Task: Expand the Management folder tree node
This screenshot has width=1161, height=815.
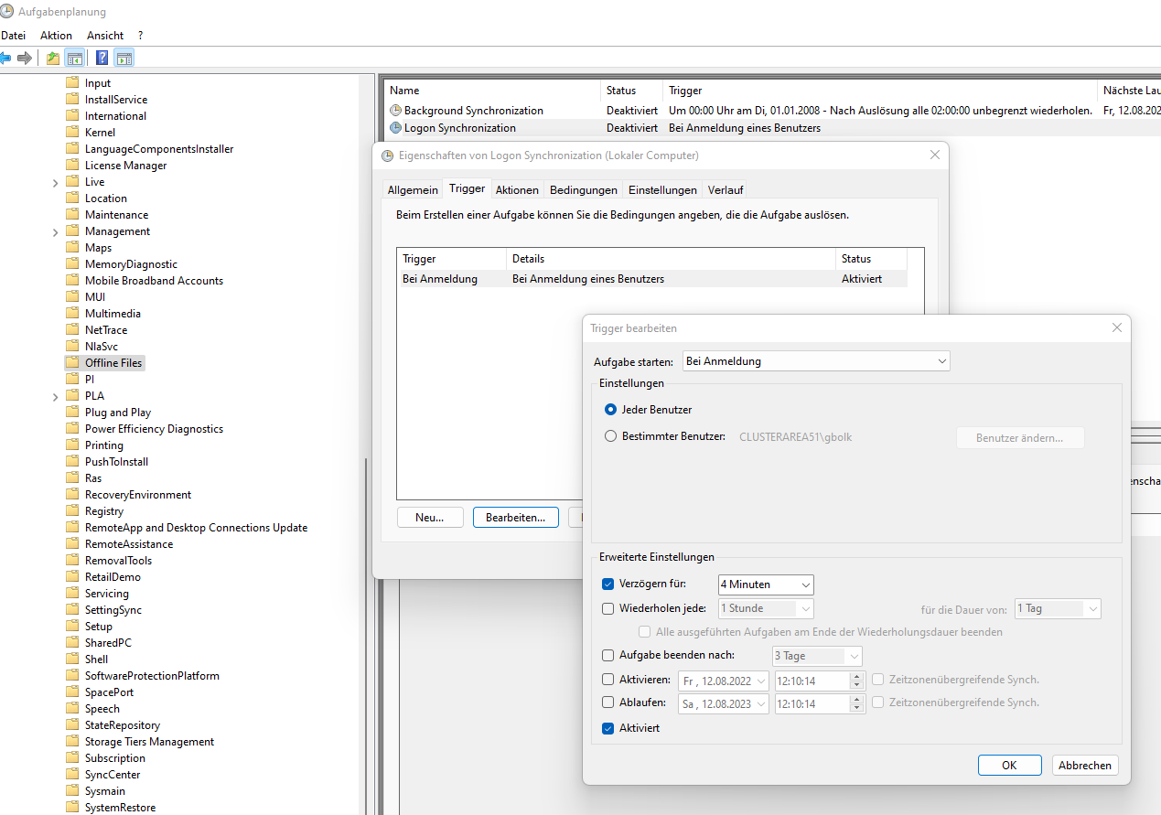Action: pyautogui.click(x=56, y=231)
